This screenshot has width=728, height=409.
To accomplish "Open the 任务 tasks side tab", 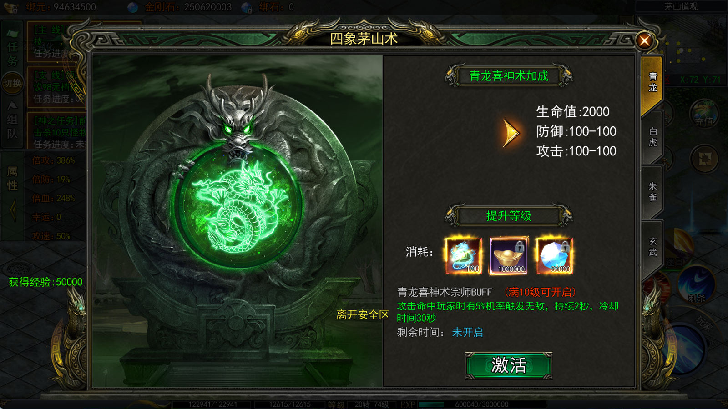I will 12,48.
